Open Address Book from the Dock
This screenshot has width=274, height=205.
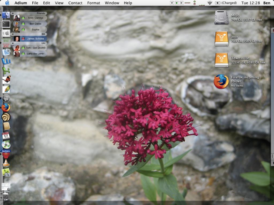click(x=6, y=126)
